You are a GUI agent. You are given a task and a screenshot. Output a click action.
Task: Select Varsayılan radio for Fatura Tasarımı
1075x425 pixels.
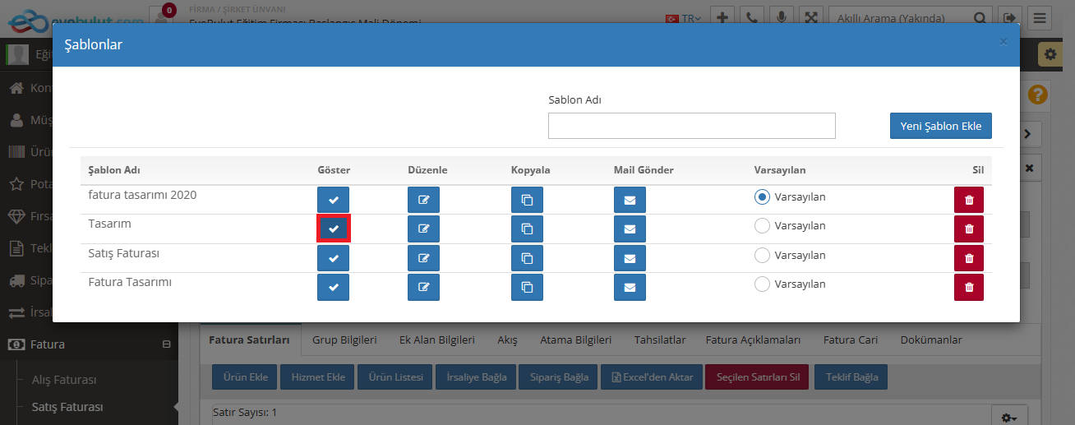coord(762,284)
